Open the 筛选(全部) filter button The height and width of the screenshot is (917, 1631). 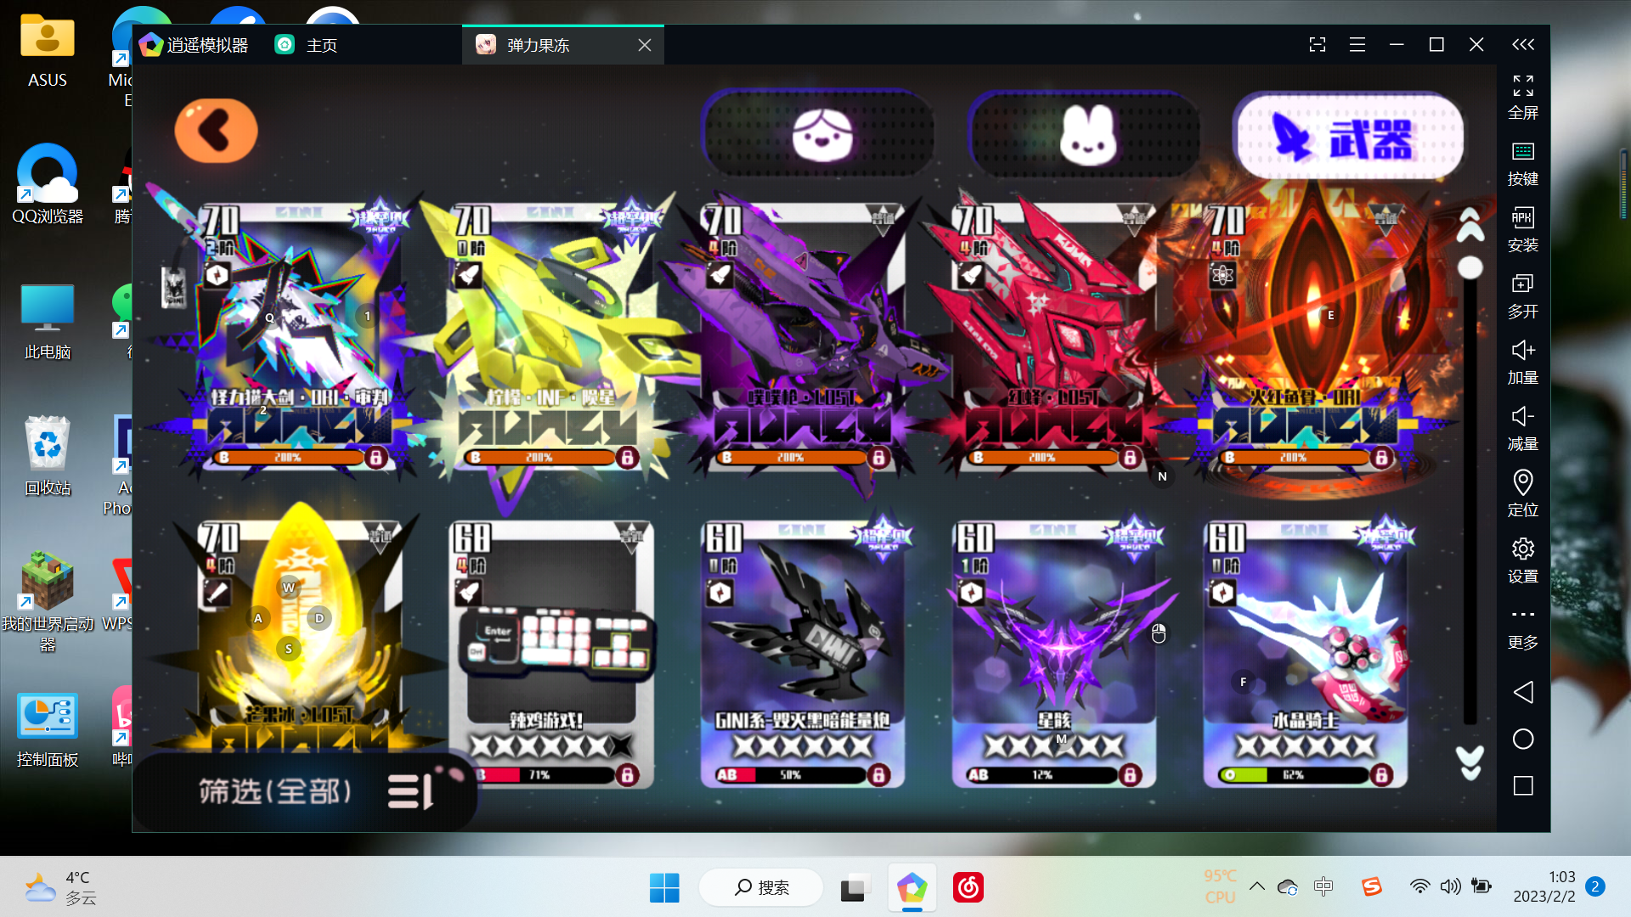(304, 790)
